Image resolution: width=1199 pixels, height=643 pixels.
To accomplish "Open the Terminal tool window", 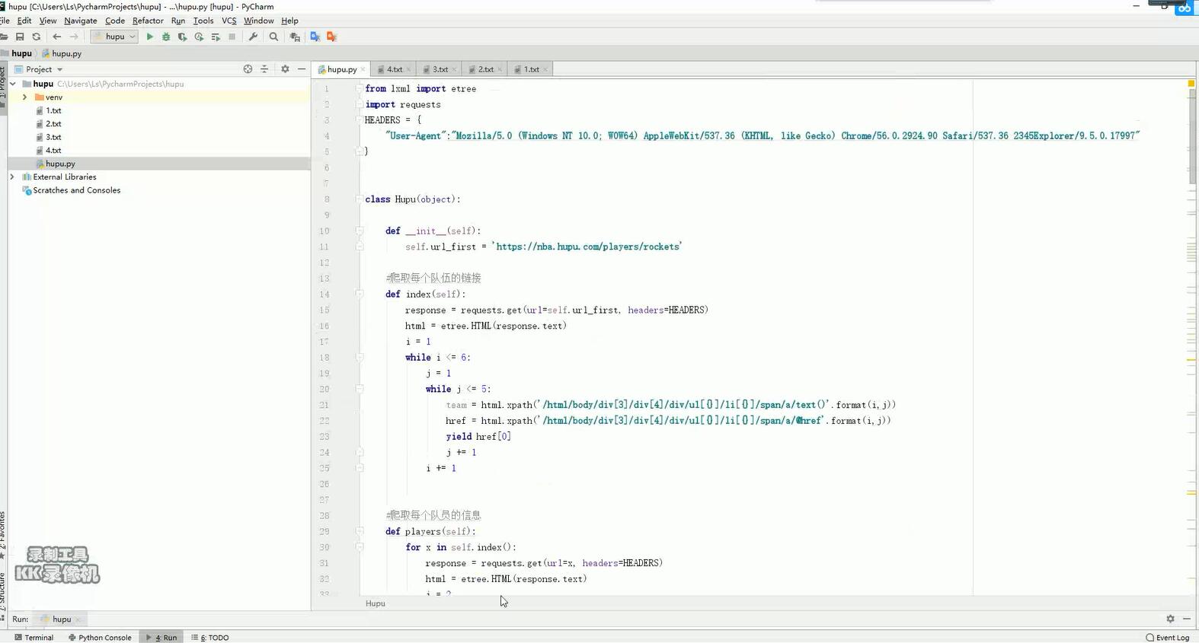I will click(34, 638).
